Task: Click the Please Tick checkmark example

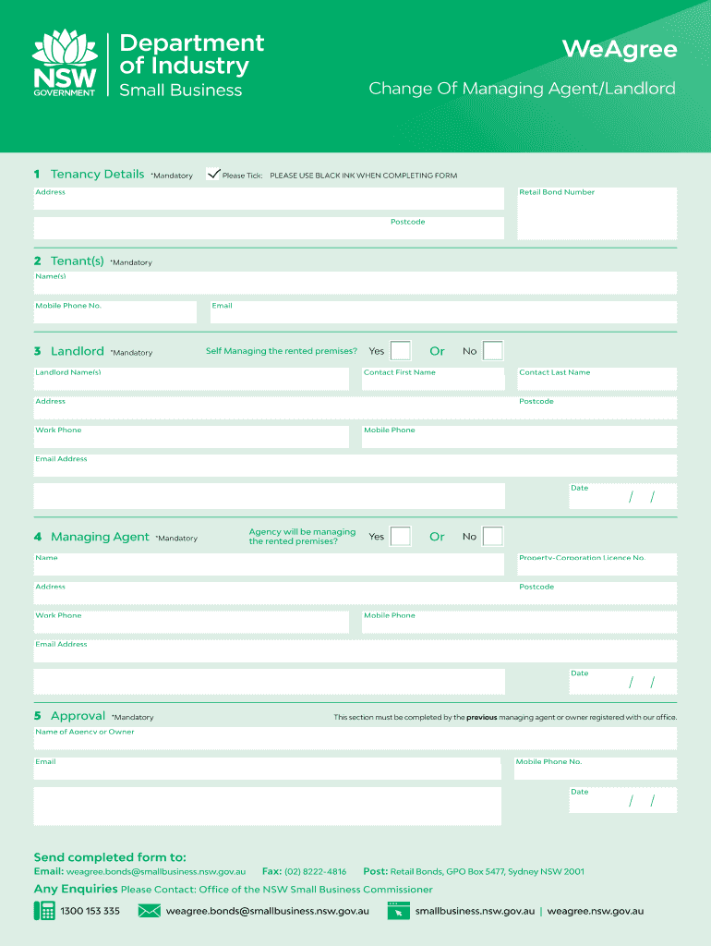Action: point(213,175)
